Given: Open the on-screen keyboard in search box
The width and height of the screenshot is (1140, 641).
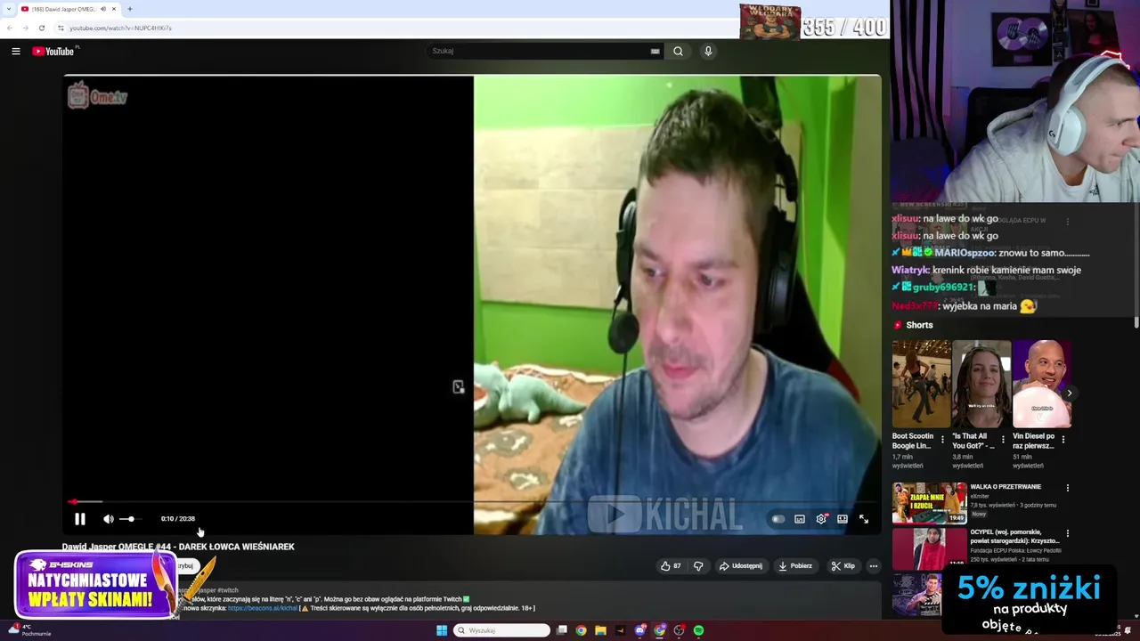Looking at the screenshot, I should (655, 51).
